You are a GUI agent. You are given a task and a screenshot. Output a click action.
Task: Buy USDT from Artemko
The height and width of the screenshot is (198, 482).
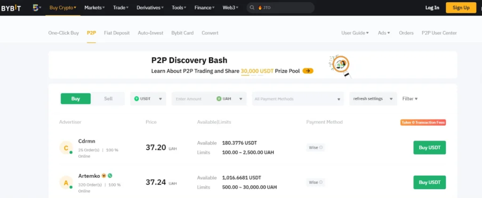click(429, 183)
